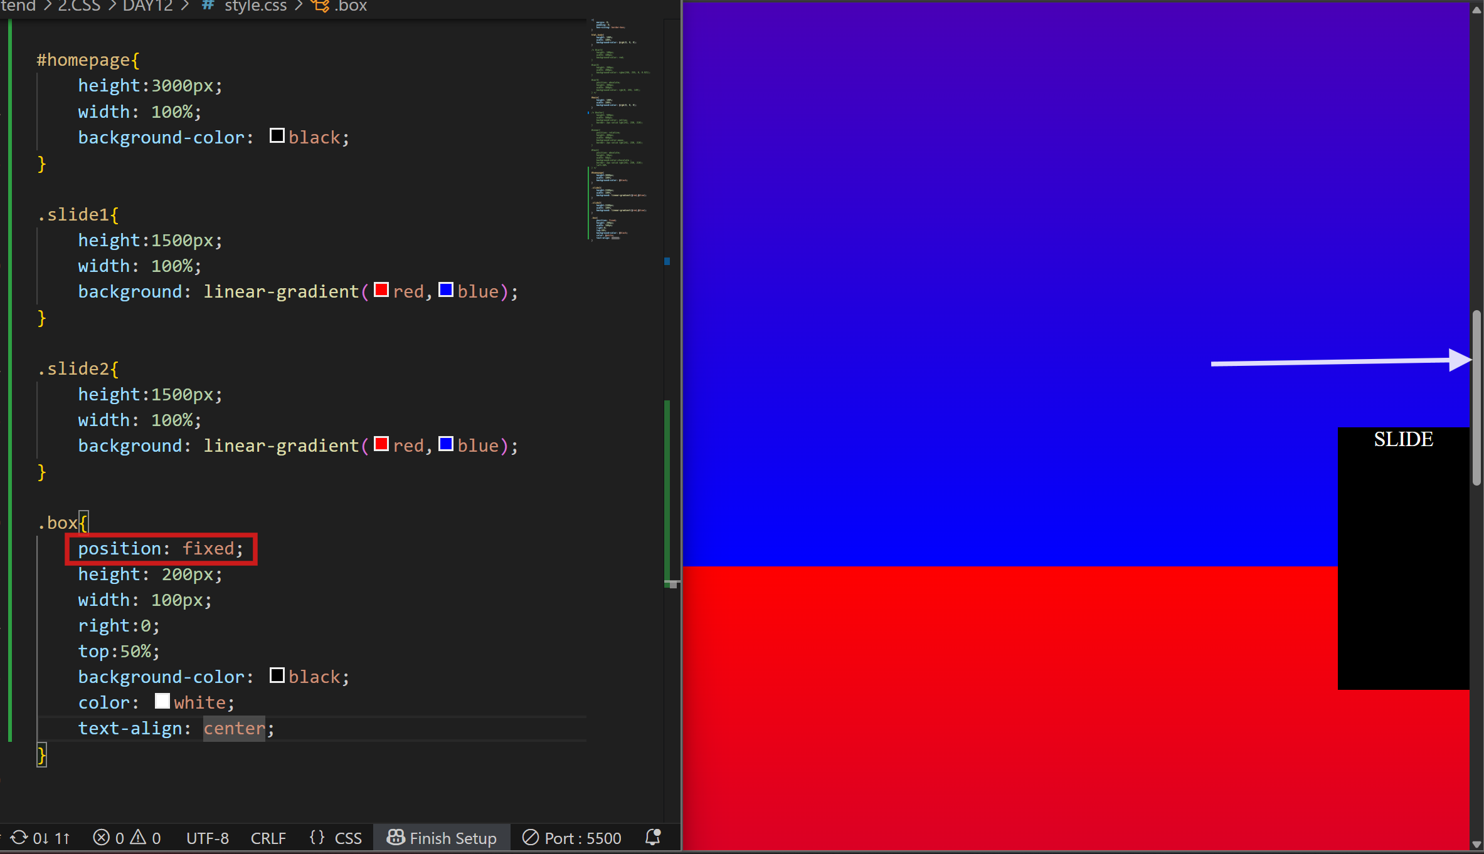Open the 2.CSS folder breadcrumb

[x=79, y=6]
